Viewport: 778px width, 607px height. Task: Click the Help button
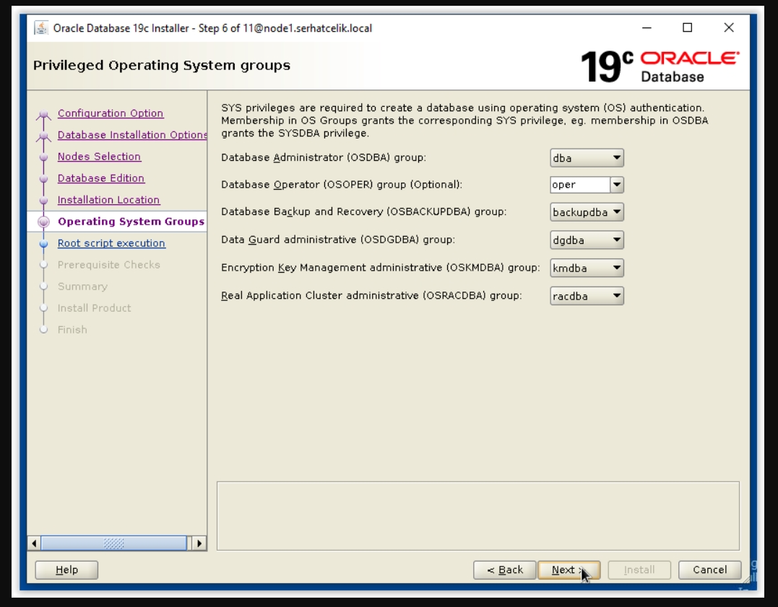[x=66, y=569]
